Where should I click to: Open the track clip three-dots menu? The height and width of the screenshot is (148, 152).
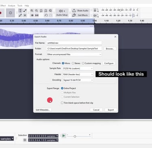(x=91, y=26)
